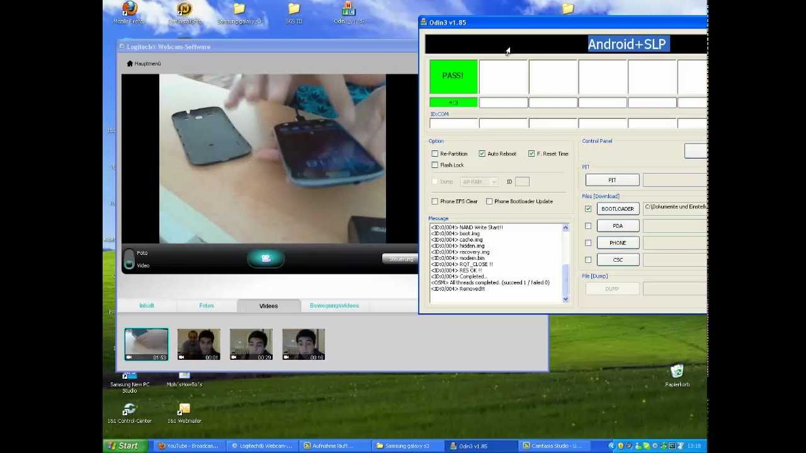Click the green PASS! status box

[x=453, y=76]
